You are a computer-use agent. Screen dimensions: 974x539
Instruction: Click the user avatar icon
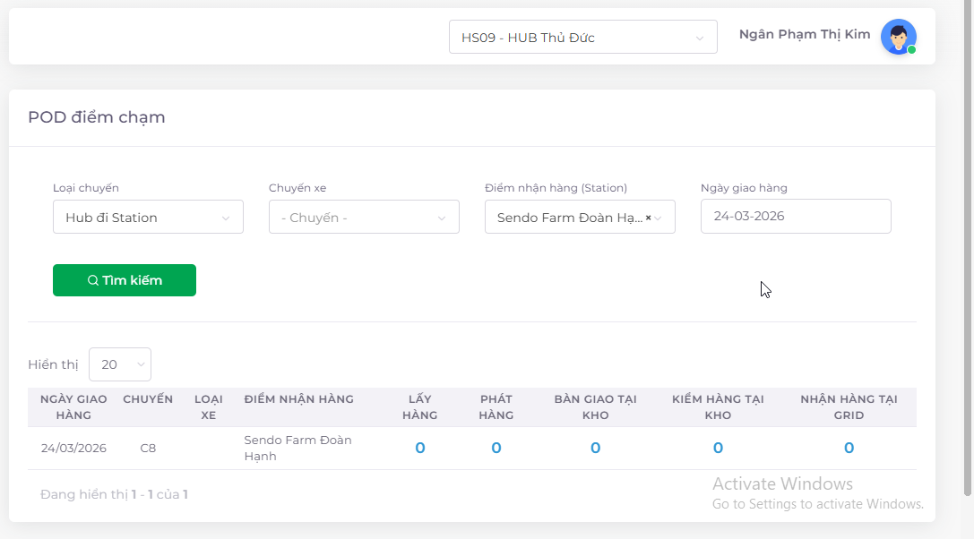898,37
